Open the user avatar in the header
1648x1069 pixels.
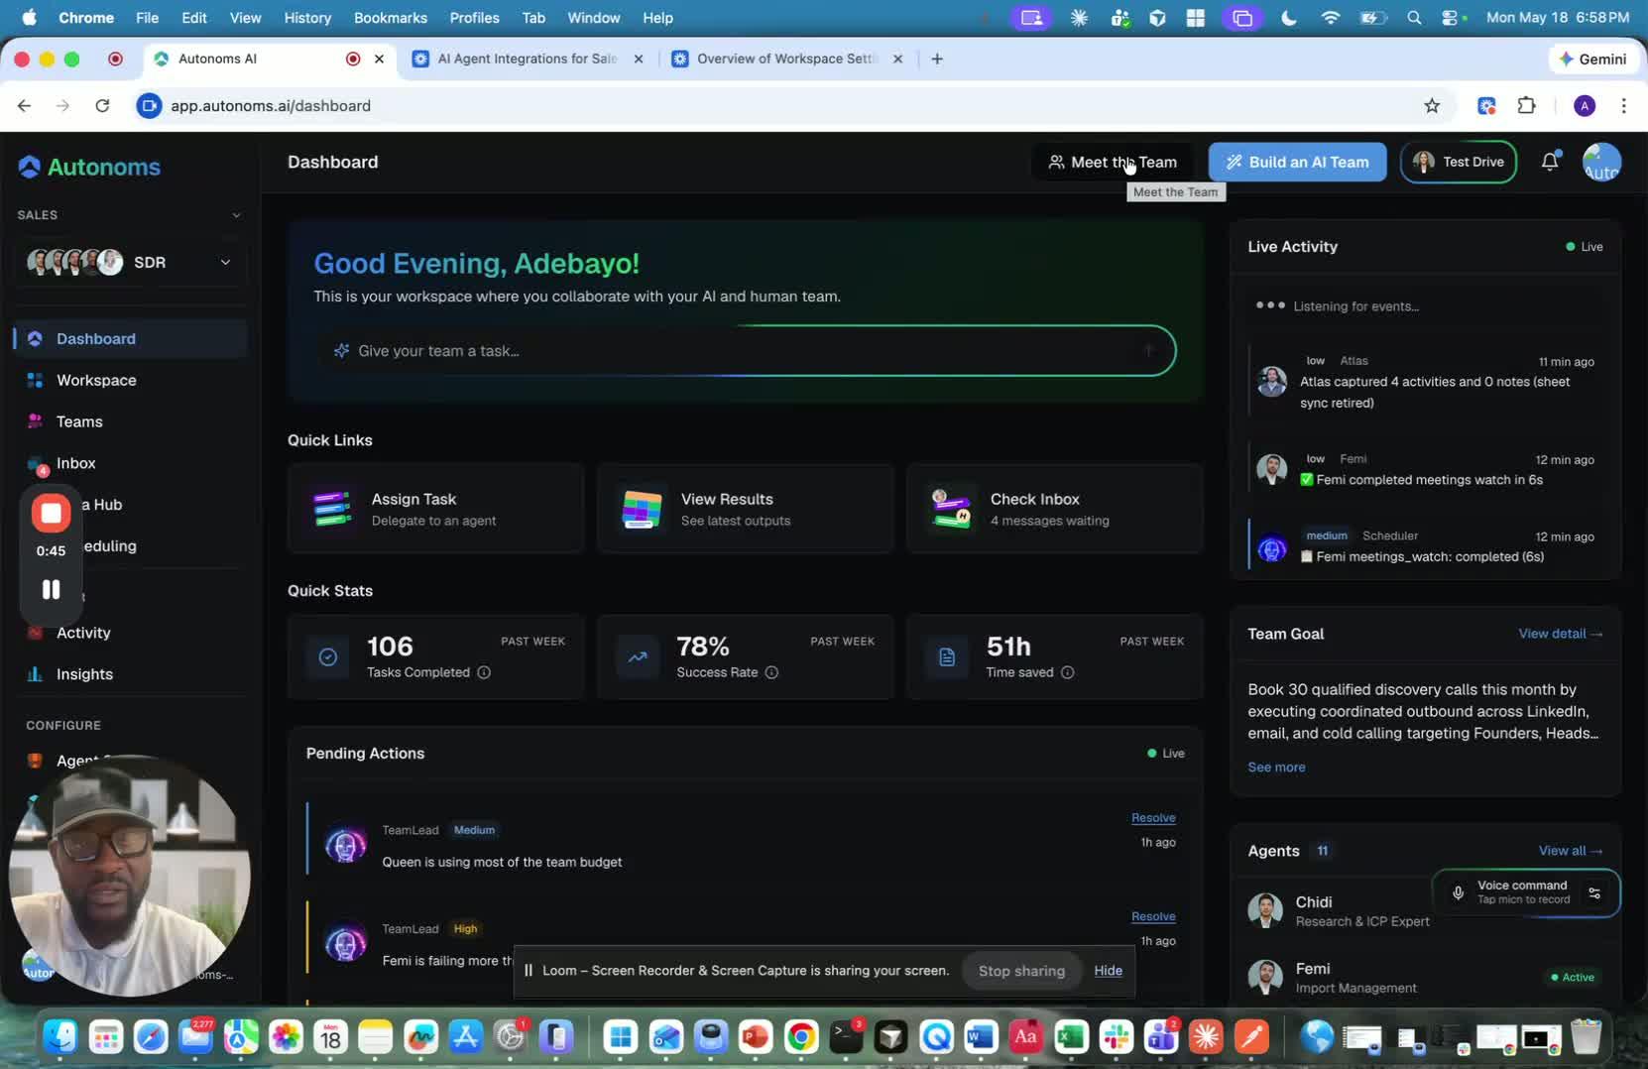(x=1601, y=162)
